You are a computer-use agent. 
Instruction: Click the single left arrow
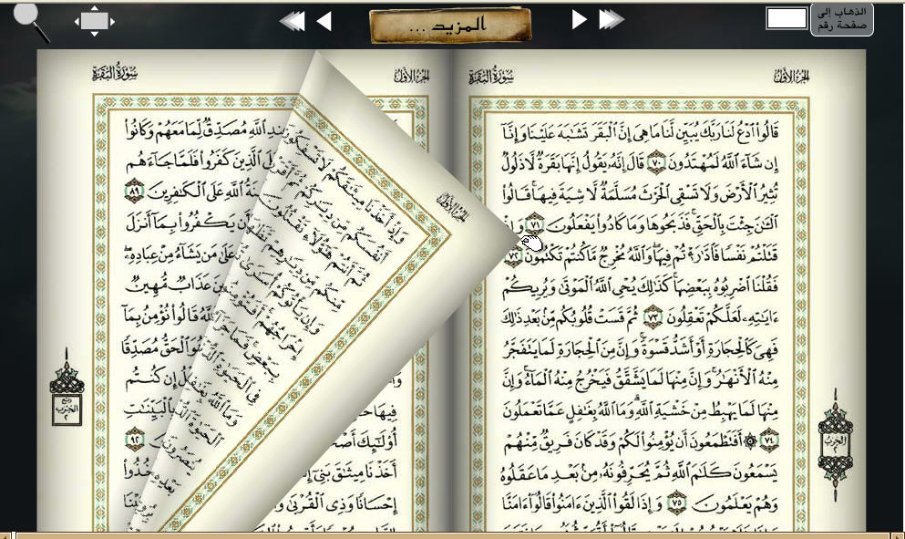pos(324,21)
